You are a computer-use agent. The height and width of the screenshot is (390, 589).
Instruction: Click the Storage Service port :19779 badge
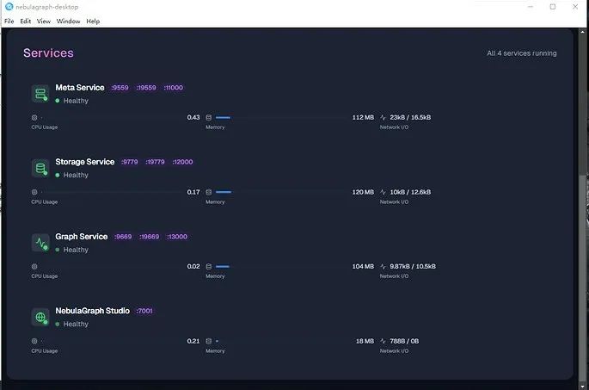tap(155, 162)
